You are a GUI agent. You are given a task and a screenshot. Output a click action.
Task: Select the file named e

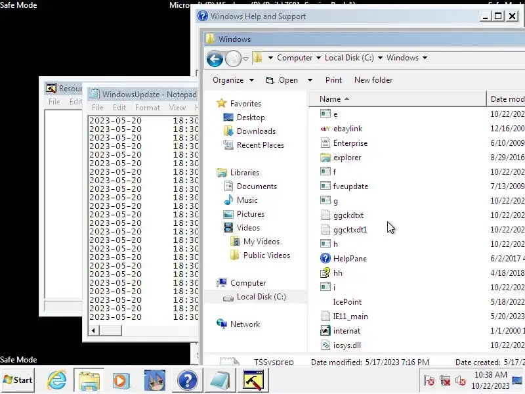point(335,114)
